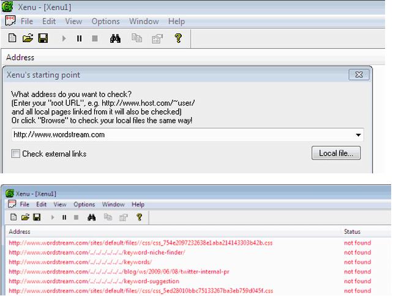
Task: Open Window menu in bottom Xenu window
Action: 113,204
